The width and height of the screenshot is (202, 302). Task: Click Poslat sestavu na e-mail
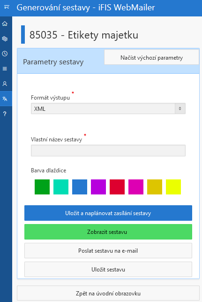[108, 251]
